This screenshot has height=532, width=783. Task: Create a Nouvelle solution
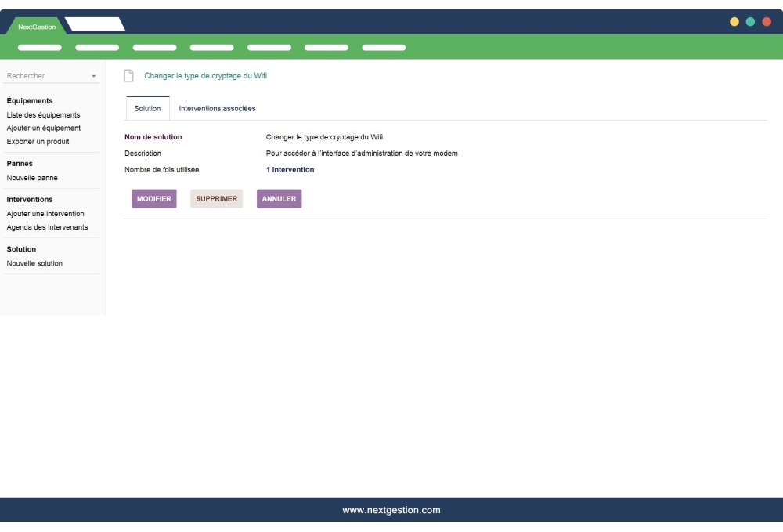34,263
